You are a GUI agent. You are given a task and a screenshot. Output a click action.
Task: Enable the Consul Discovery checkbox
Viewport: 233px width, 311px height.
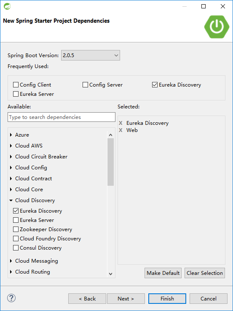pos(16,248)
